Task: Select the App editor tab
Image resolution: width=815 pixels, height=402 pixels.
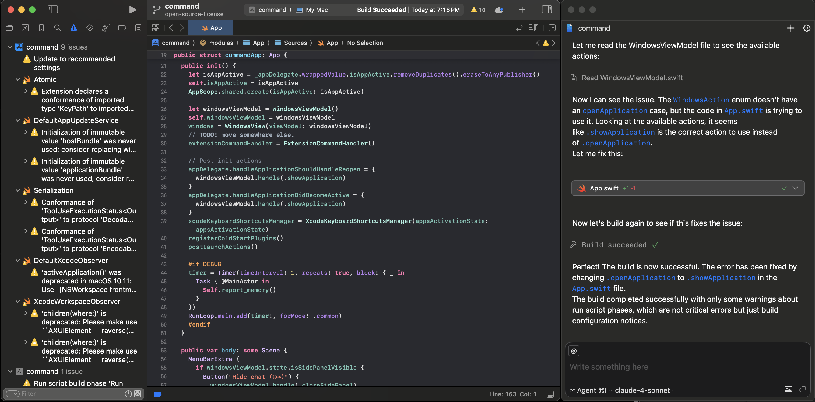Action: pos(211,28)
